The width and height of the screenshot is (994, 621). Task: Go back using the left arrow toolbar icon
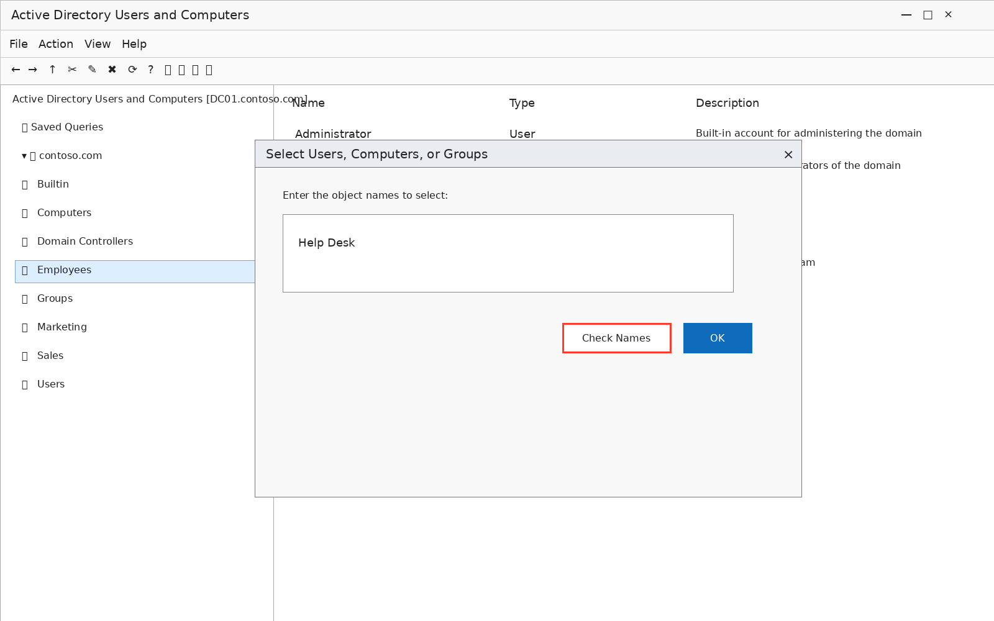click(x=16, y=70)
